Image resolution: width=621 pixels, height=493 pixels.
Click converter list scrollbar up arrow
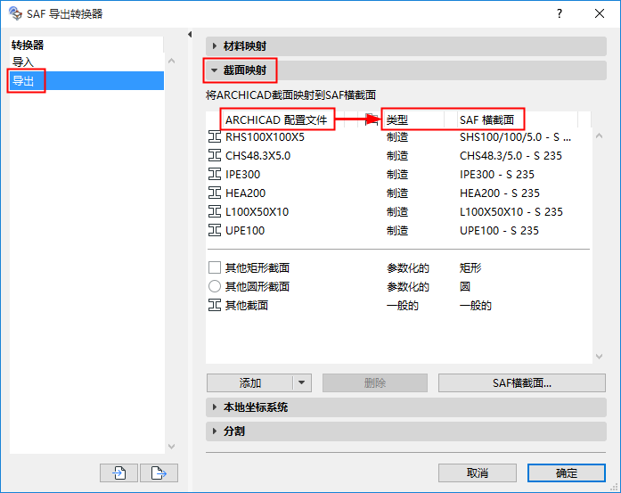coord(171,61)
